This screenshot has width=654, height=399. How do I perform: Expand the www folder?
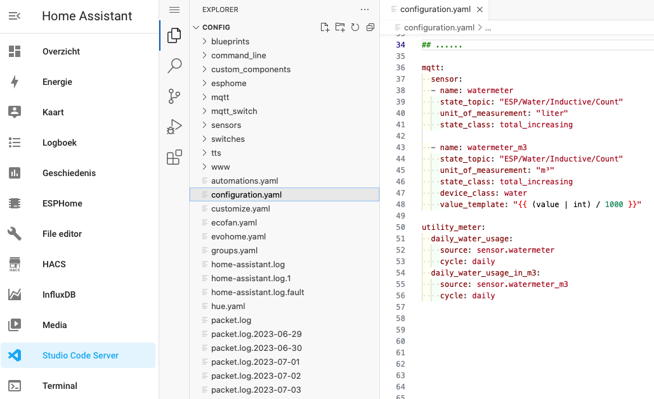point(204,167)
